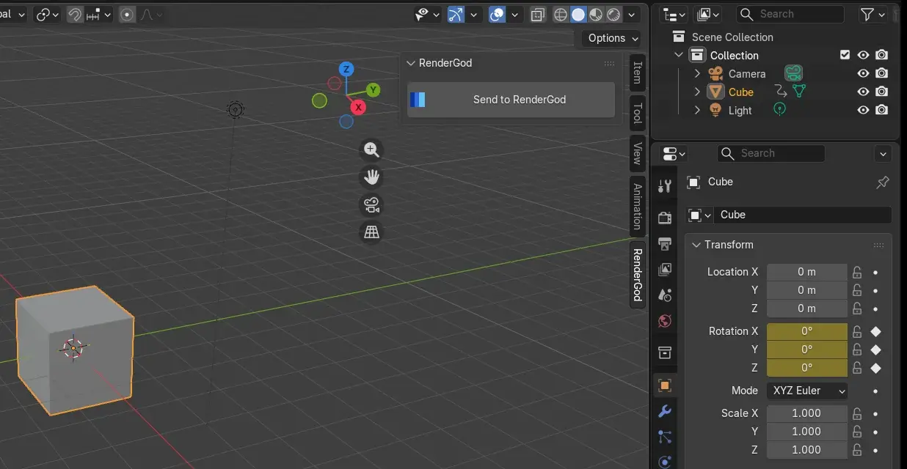Open the outliner filter dropdown
907x469 pixels.
pyautogui.click(x=873, y=14)
